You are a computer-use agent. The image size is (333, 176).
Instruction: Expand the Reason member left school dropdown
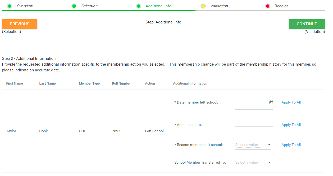253,145
